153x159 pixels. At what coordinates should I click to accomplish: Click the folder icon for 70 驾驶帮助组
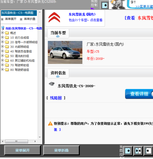tap(7, 65)
